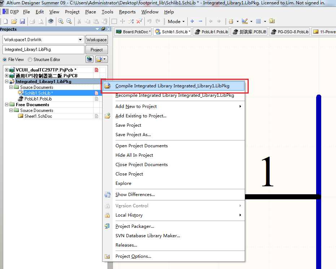Click the Print toolbar icon
This screenshot has height=269, width=336.
pyautogui.click(x=32, y=21)
